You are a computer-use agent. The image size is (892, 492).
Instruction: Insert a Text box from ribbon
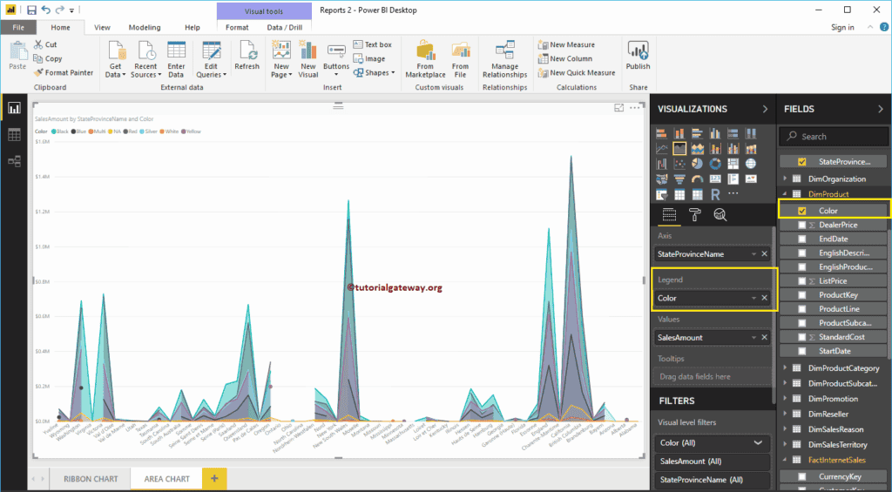coord(372,44)
